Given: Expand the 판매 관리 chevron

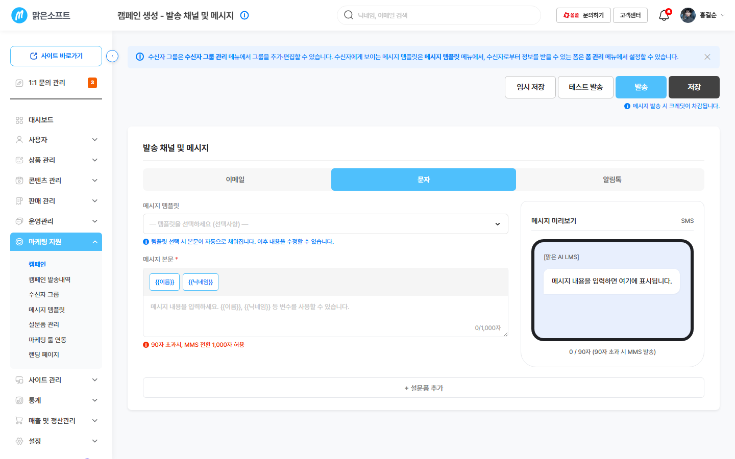Looking at the screenshot, I should point(95,201).
